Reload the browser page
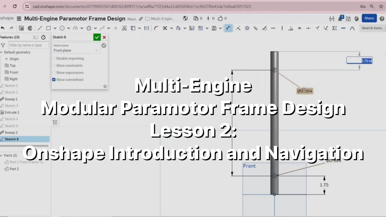Screen dimensions: 386x217 [14, 6]
